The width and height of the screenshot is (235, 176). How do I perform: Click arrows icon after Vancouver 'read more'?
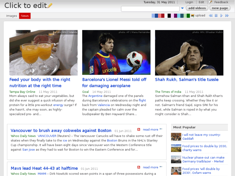pos(161,129)
